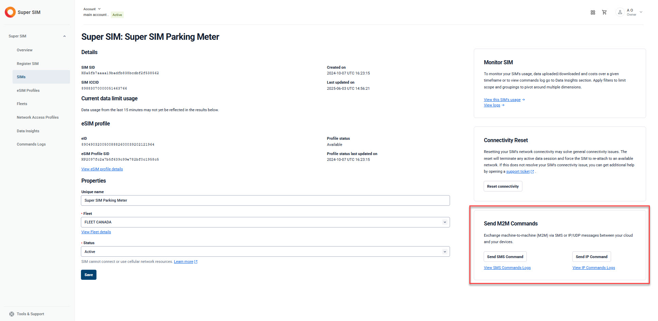Open the Status dropdown

[x=265, y=252]
